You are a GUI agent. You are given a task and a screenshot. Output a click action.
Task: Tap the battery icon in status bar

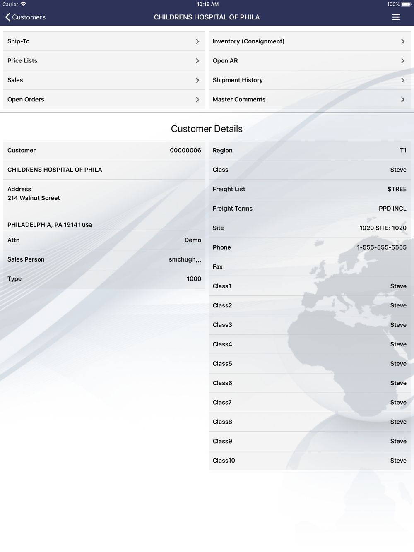click(x=406, y=5)
